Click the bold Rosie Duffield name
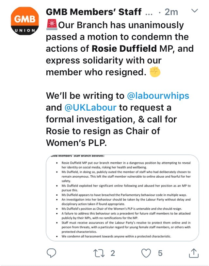Image resolution: width=209 pixels, height=266 pixels. [x=124, y=49]
